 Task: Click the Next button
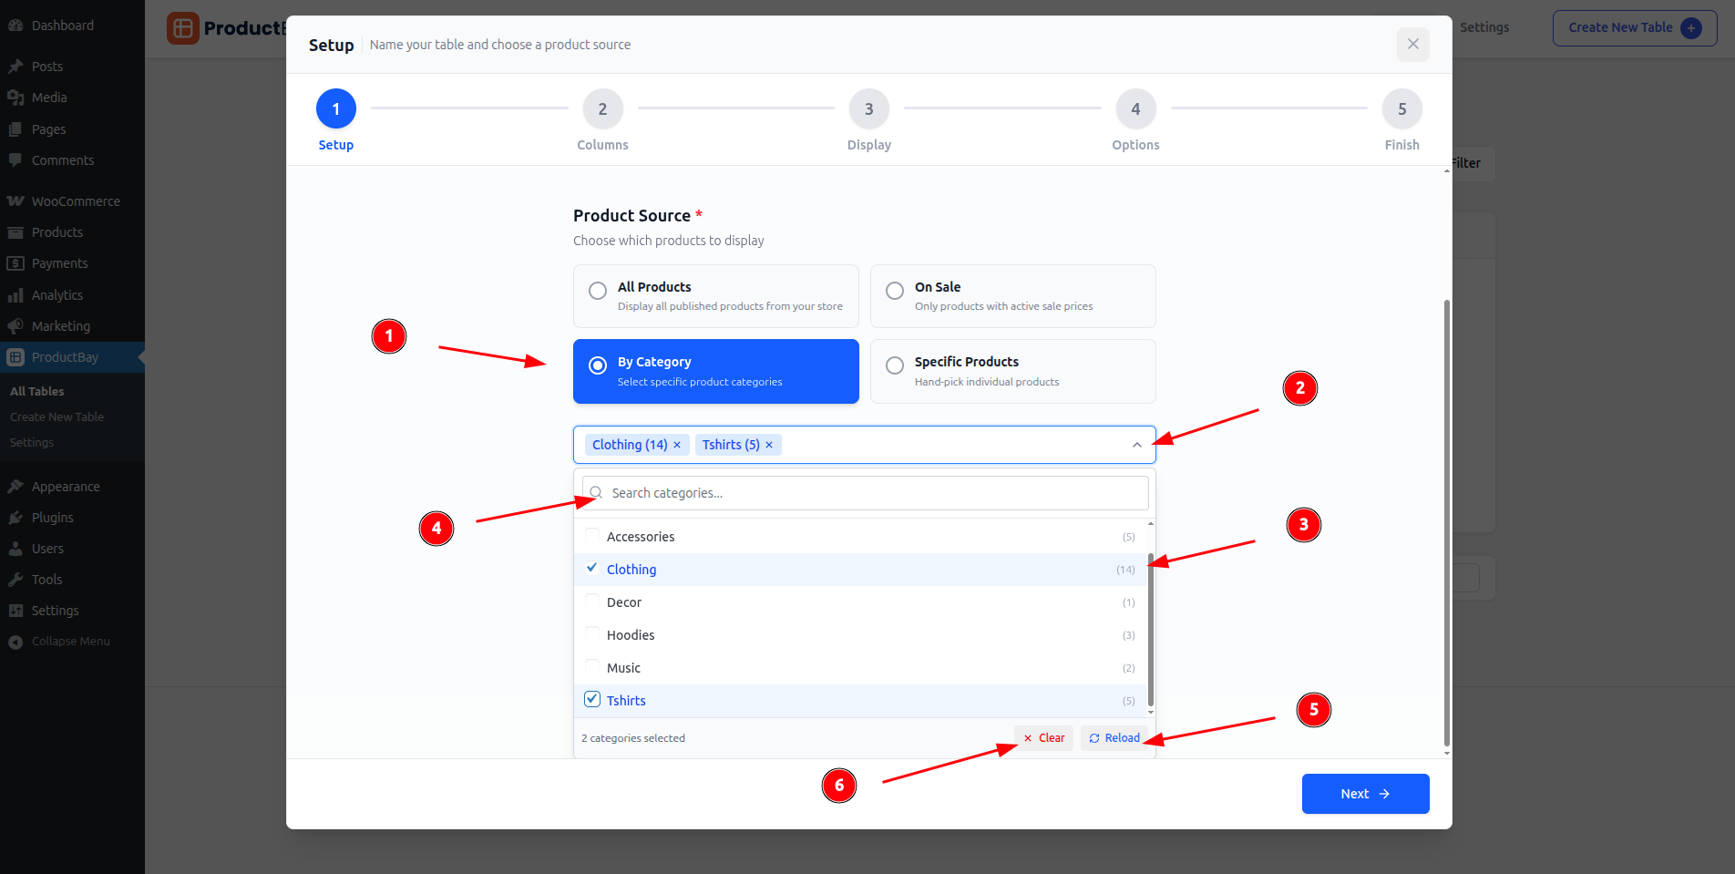point(1364,794)
